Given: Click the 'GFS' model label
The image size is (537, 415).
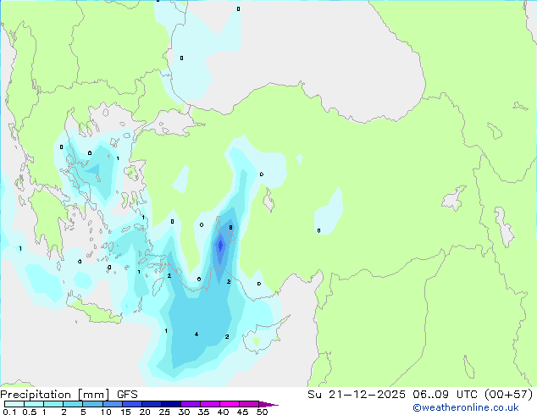Looking at the screenshot, I should coord(127,395).
